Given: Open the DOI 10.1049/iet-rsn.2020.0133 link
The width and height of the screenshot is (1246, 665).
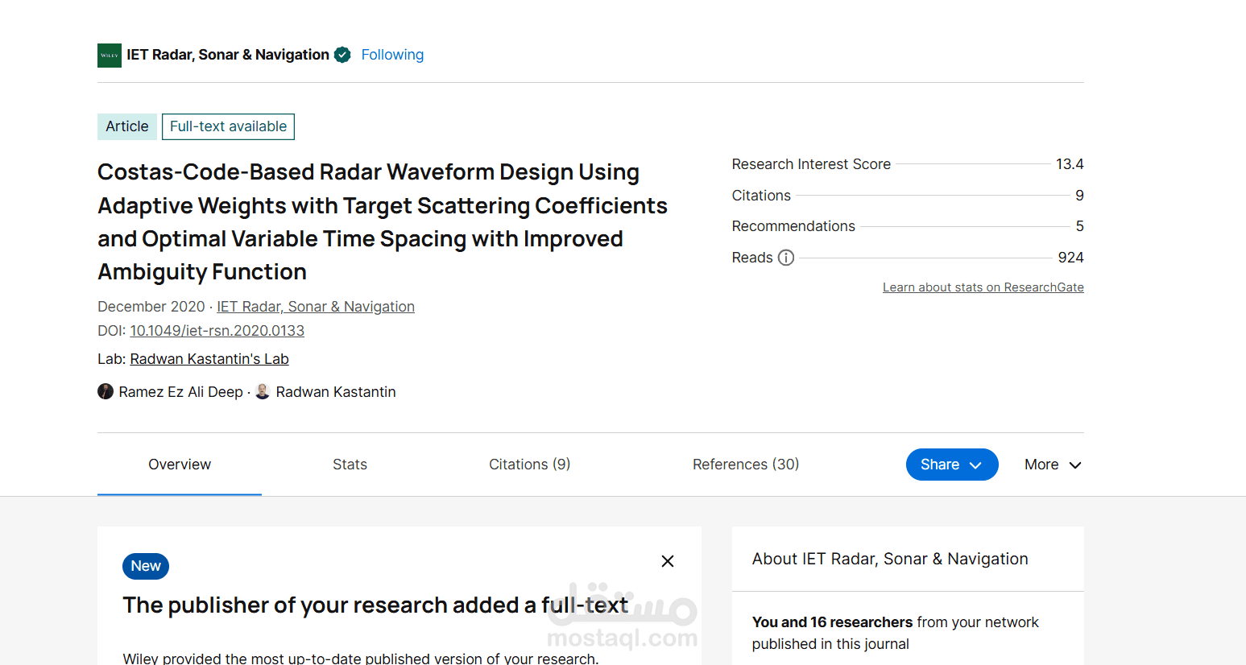Looking at the screenshot, I should pyautogui.click(x=217, y=331).
